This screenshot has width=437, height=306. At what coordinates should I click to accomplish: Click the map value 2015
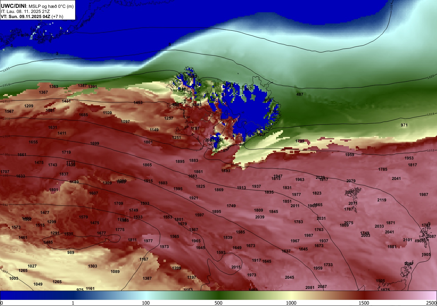pyautogui.click(x=236, y=267)
